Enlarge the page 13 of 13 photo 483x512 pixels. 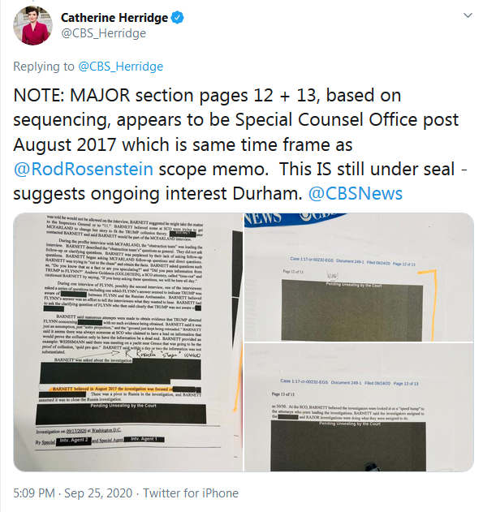[359, 407]
